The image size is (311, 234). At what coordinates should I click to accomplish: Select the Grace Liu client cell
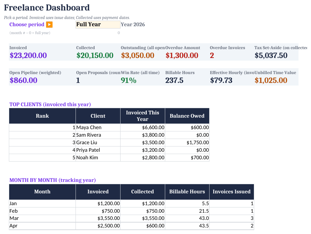pyautogui.click(x=98, y=143)
